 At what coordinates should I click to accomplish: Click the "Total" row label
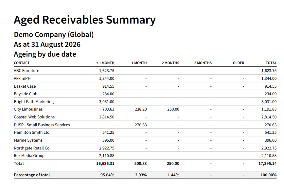pyautogui.click(x=19, y=164)
